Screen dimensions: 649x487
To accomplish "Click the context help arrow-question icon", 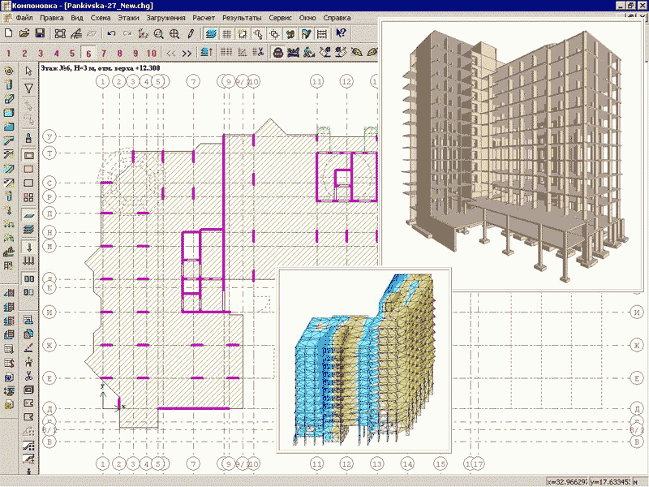I will point(340,33).
